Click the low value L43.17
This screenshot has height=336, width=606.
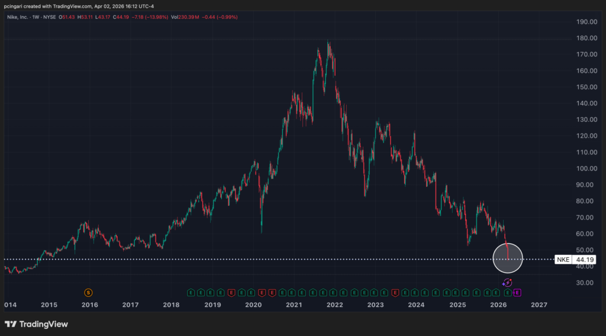point(103,17)
